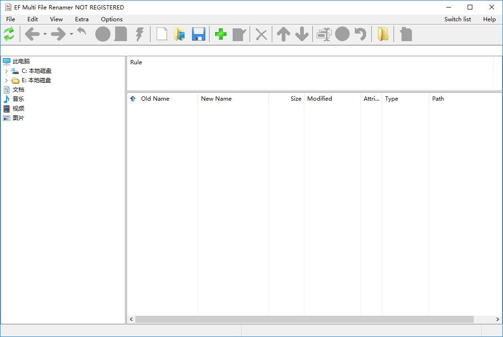
Task: Open the File menu
Action: 10,19
